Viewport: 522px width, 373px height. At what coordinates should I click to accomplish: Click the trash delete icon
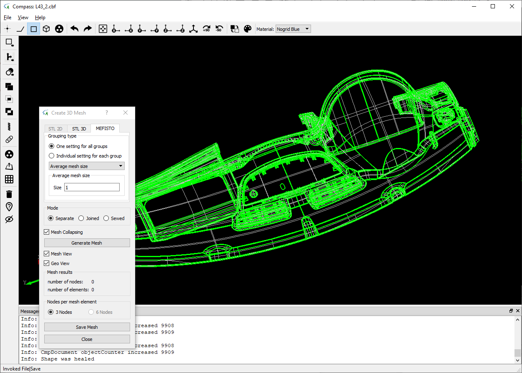(x=9, y=194)
